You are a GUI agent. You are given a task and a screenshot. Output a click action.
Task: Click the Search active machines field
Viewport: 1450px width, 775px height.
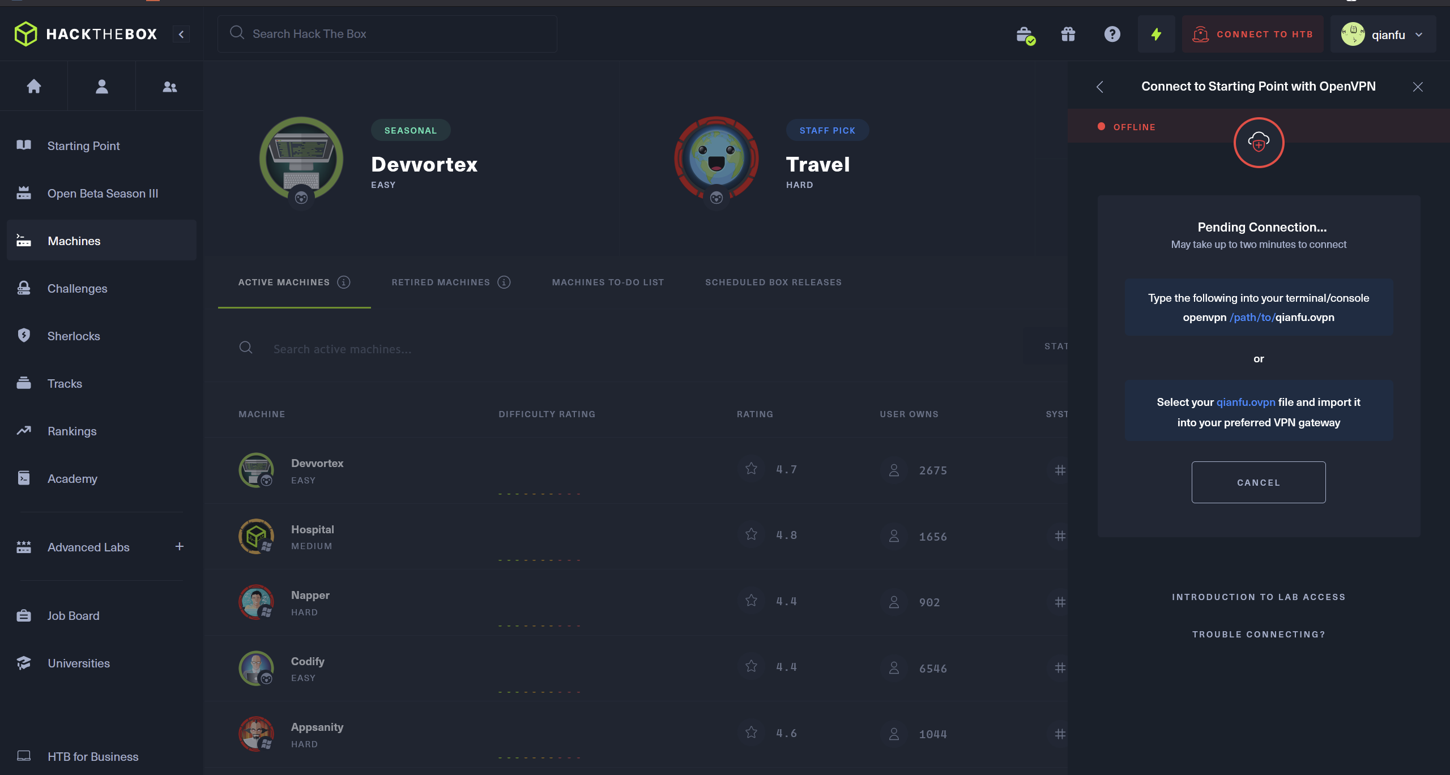(342, 349)
